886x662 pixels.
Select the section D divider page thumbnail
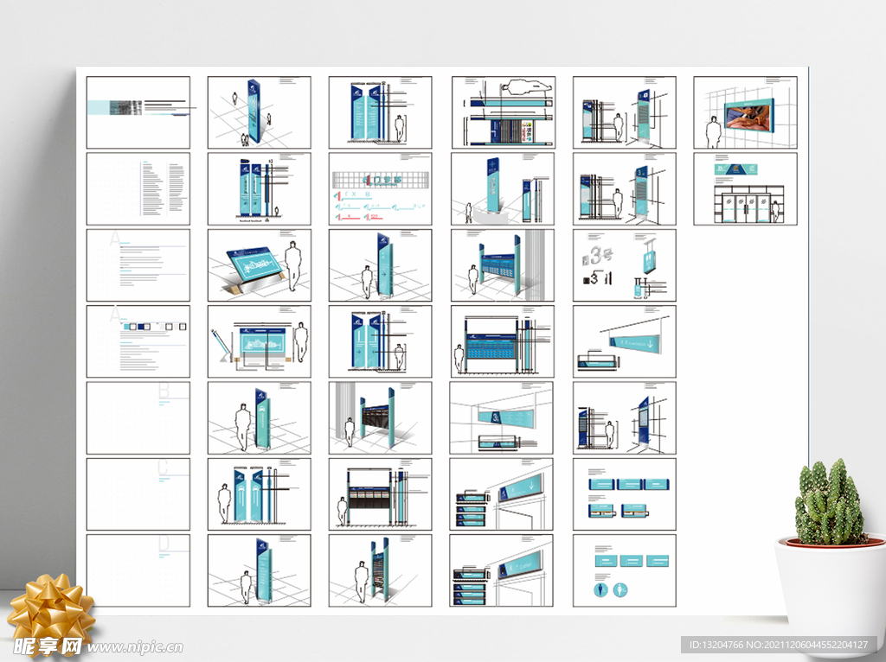(x=138, y=570)
